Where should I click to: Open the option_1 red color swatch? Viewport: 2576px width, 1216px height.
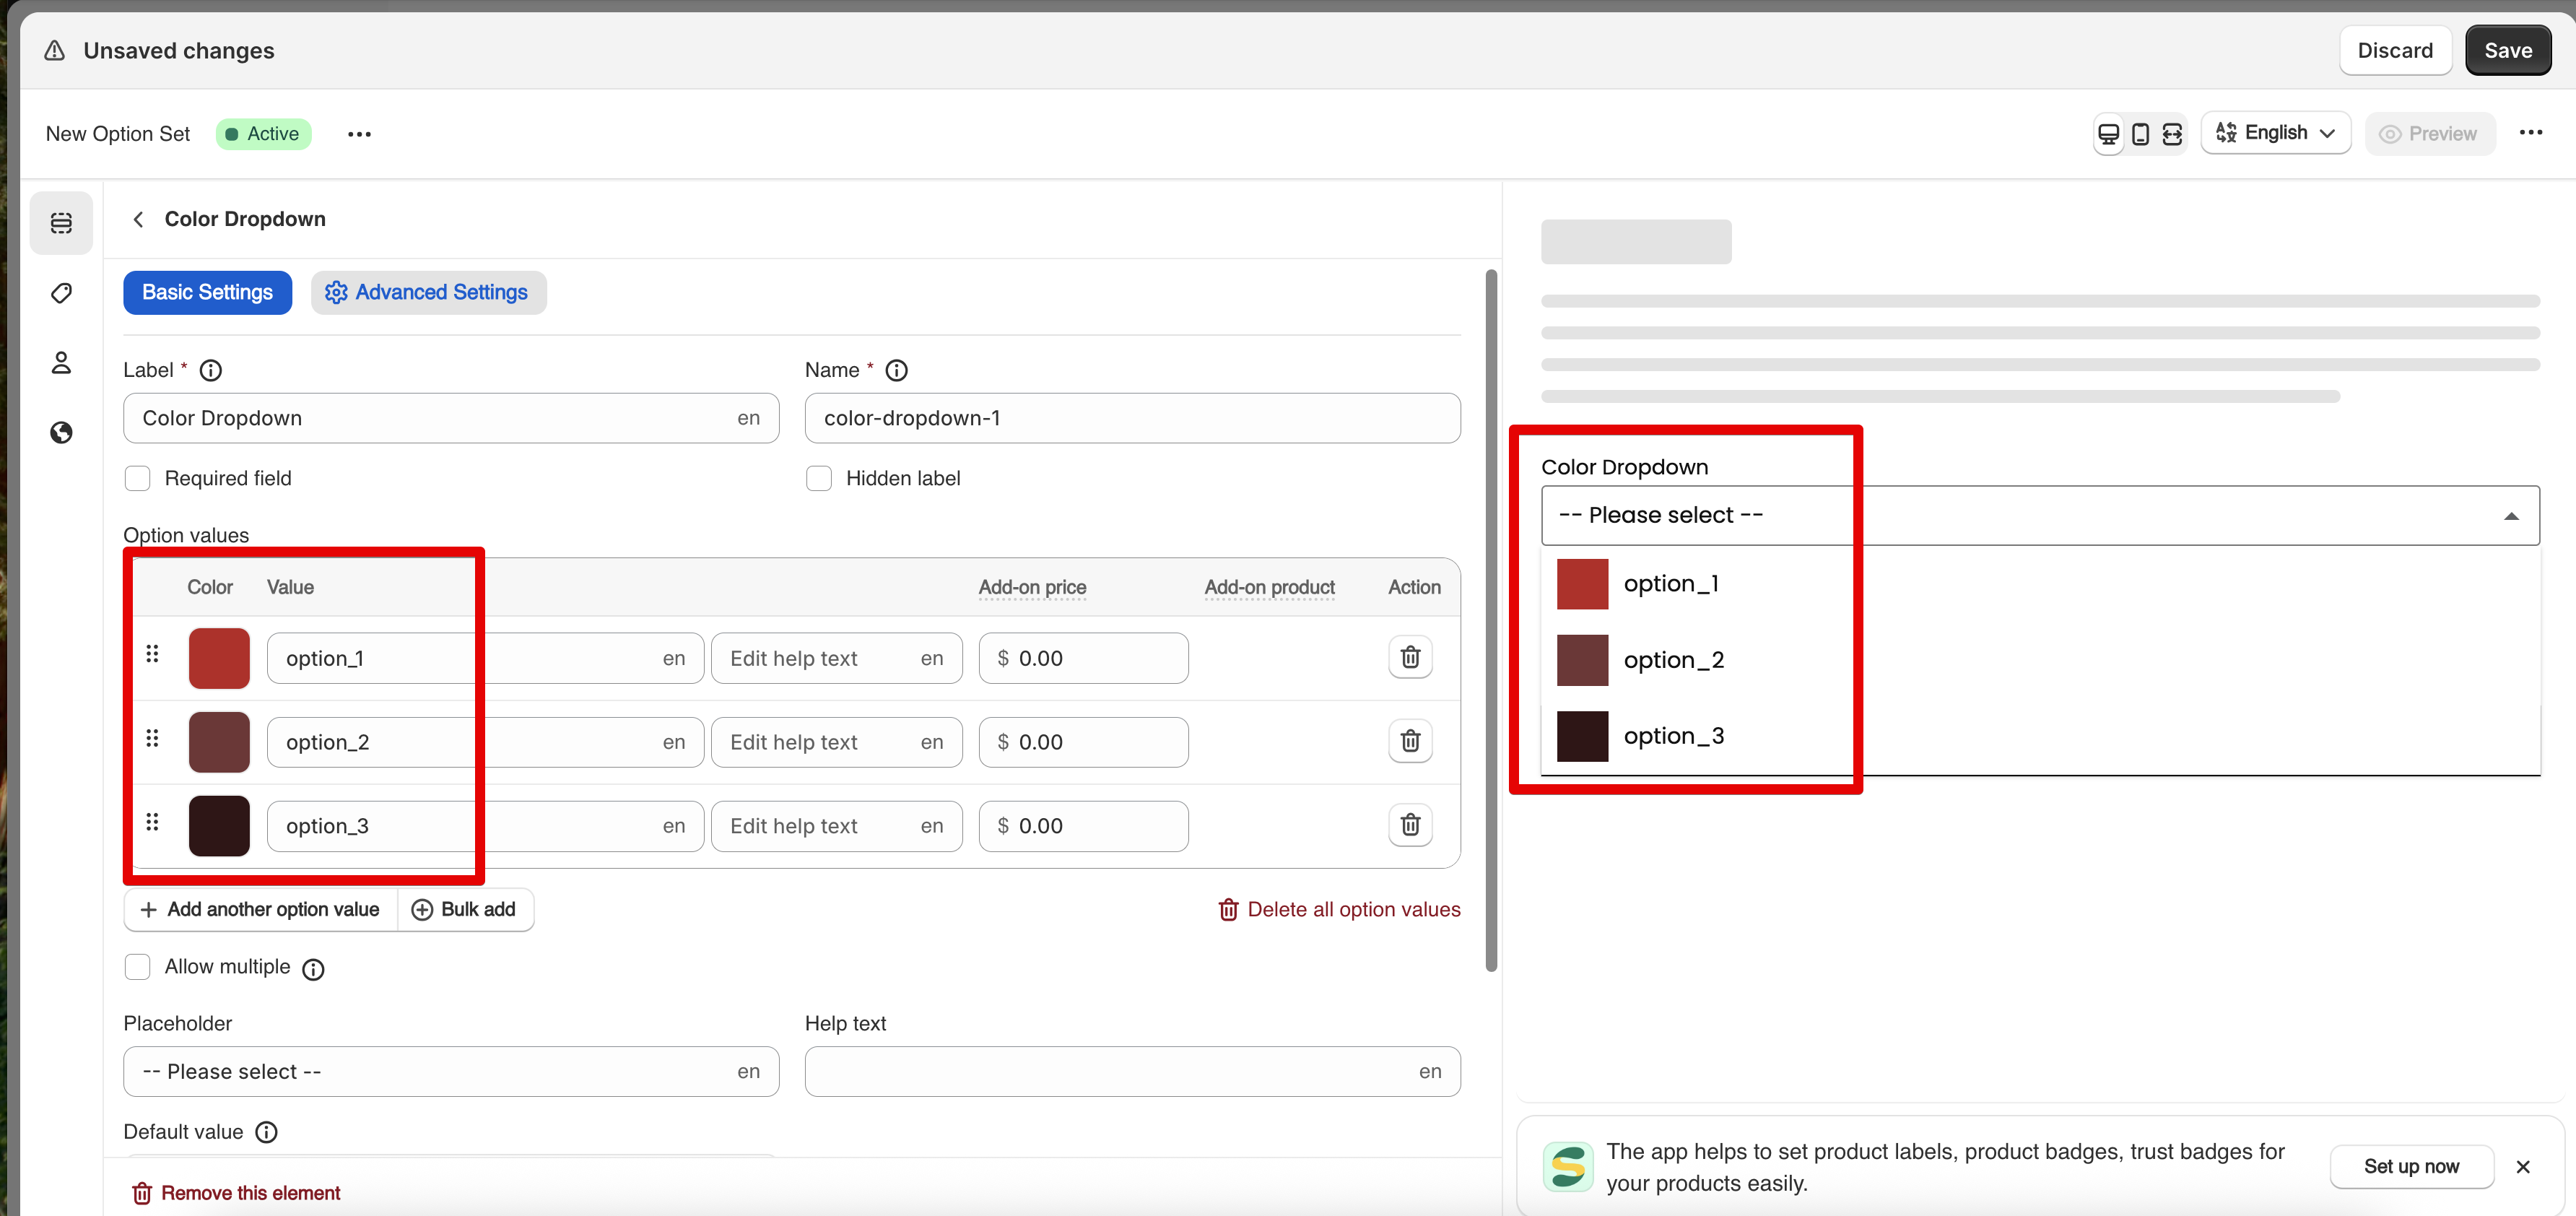[x=219, y=658]
